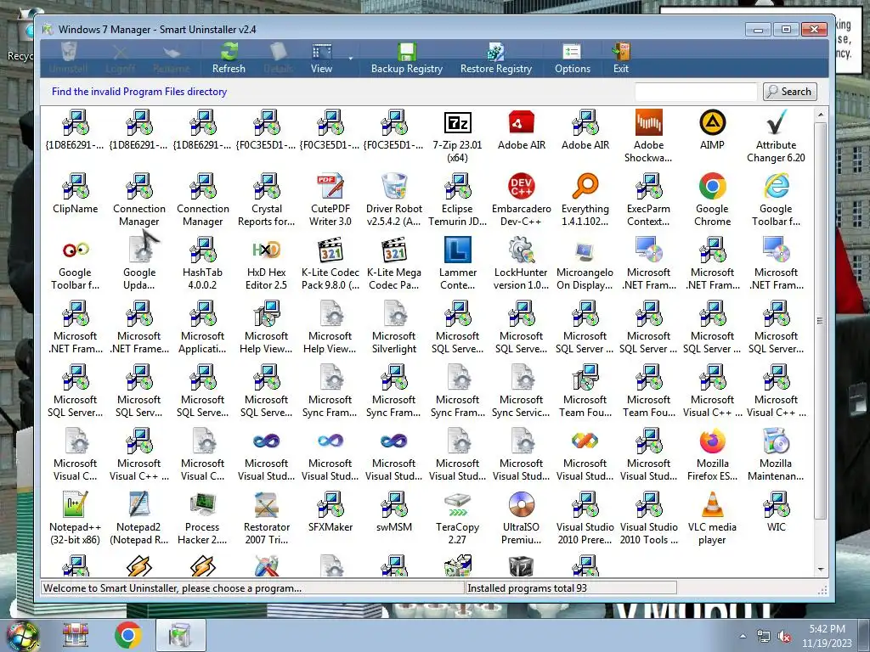Select HashTab 4.0.0.2 icon
Screen dimensions: 870x652
click(x=202, y=263)
